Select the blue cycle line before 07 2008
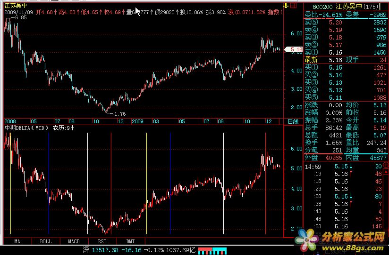 [49, 183]
